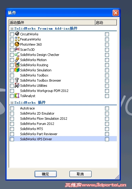Image resolution: width=132 pixels, height=189 pixels.
Task: Click the PhotoView 360 sphere icon
Action: (x=17, y=44)
